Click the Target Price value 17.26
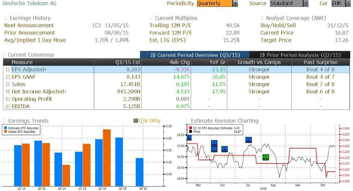Image resolution: width=353 pixels, height=191 pixels. (342, 40)
